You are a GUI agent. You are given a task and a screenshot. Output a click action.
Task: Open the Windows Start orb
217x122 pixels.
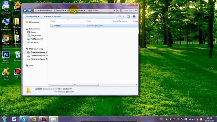tap(4, 119)
